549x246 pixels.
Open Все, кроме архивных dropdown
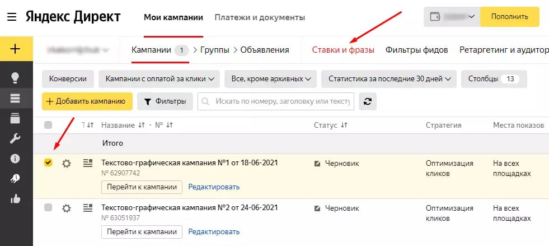click(271, 79)
